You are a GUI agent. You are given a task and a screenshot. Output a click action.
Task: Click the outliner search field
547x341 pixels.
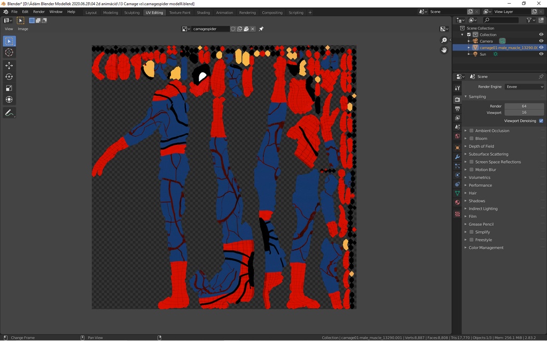point(502,20)
